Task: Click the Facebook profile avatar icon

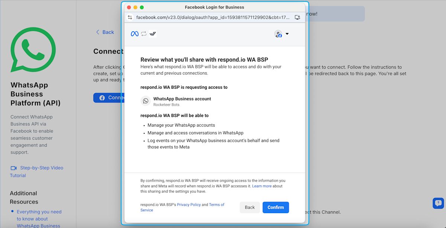Action: (278, 34)
